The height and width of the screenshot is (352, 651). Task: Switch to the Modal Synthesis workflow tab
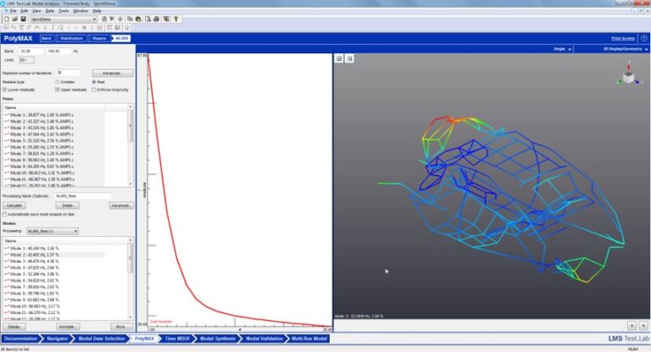(218, 338)
